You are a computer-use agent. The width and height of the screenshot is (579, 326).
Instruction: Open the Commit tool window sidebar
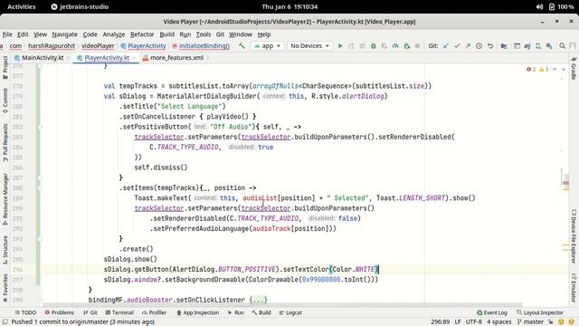[x=5, y=101]
